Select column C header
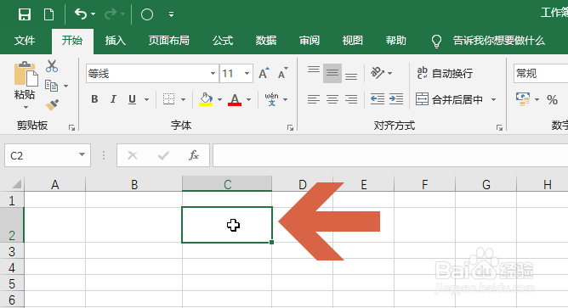 (227, 184)
